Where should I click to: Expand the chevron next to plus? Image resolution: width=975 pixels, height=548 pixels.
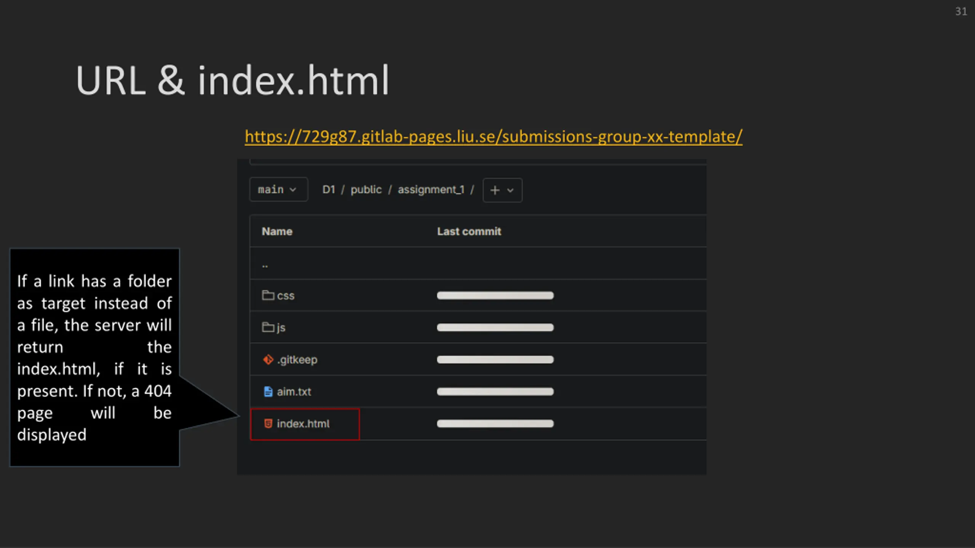click(x=510, y=190)
